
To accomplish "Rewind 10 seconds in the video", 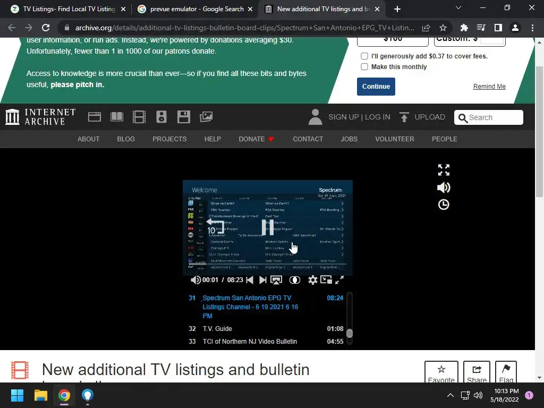I will pos(215,226).
